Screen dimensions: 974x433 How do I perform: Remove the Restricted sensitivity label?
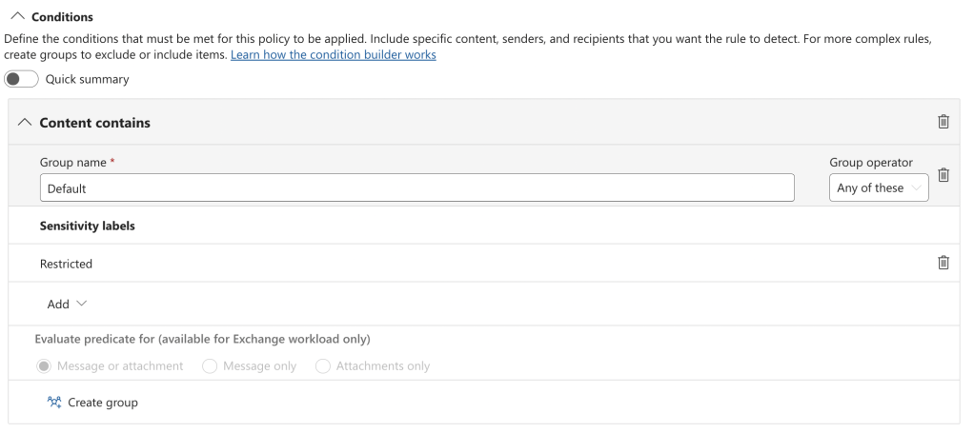(944, 263)
